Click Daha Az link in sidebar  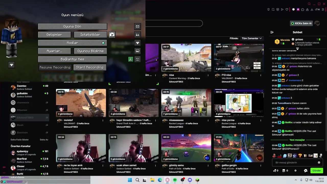tap(44, 140)
